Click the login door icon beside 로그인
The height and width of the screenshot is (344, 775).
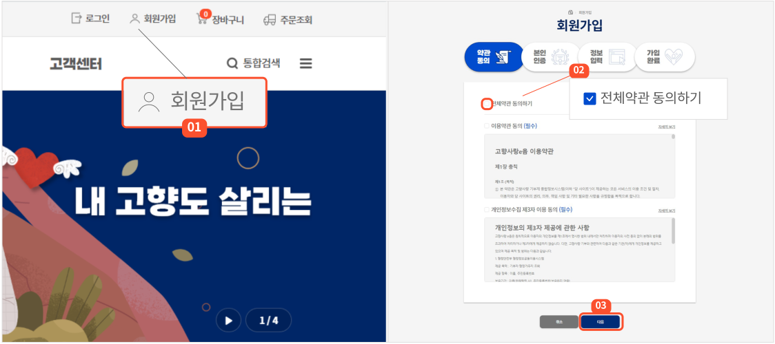pyautogui.click(x=76, y=19)
